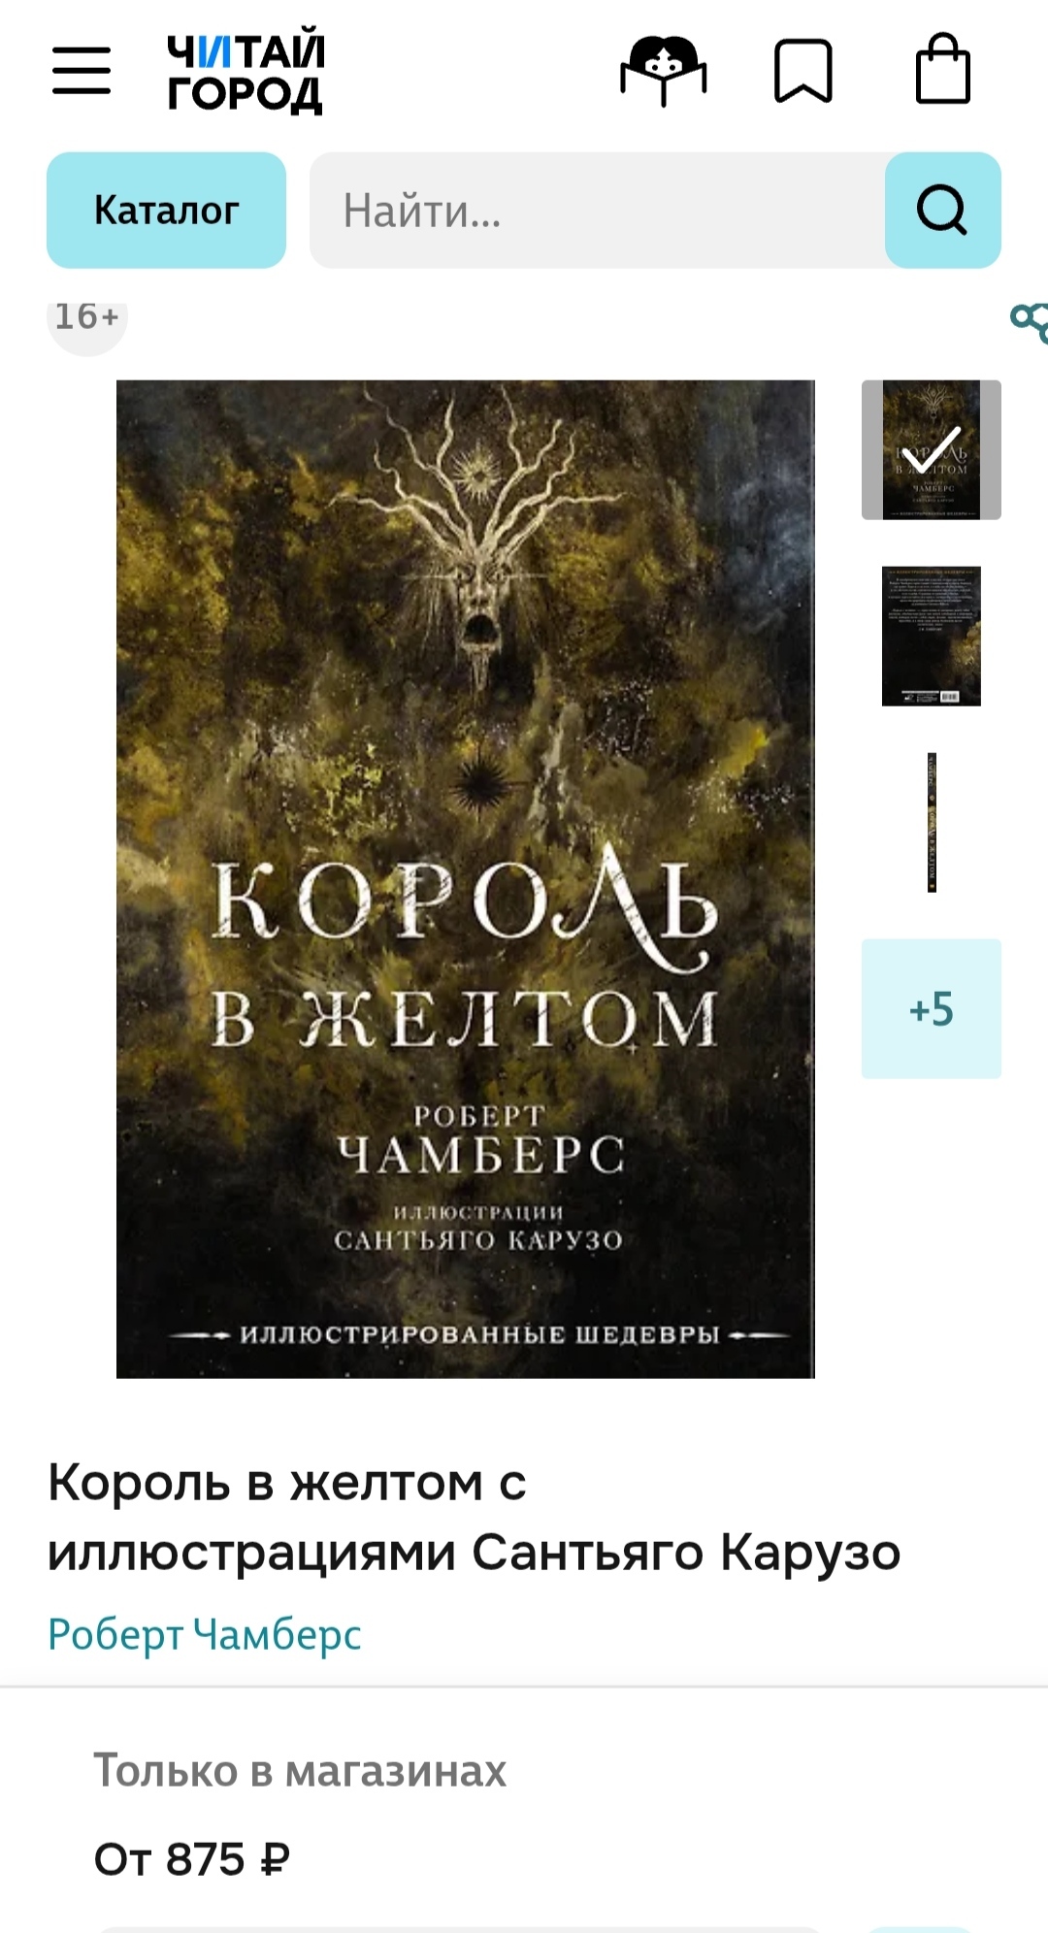Tap the Король в желтом book title
The height and width of the screenshot is (1933, 1048).
[x=475, y=1517]
